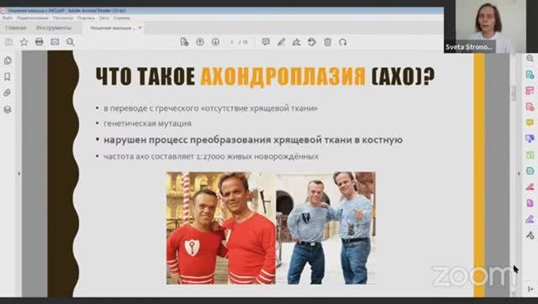Go to the next page arrow
Image resolution: width=538 pixels, height=304 pixels.
pos(215,42)
